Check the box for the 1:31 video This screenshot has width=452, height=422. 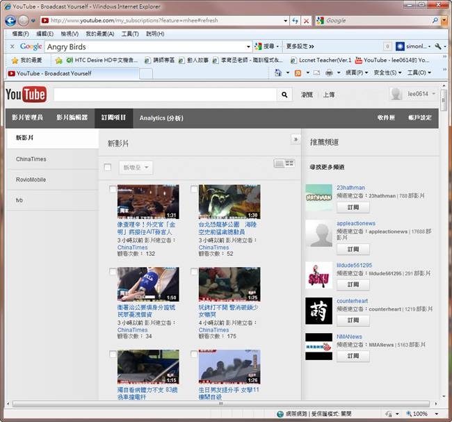click(113, 189)
